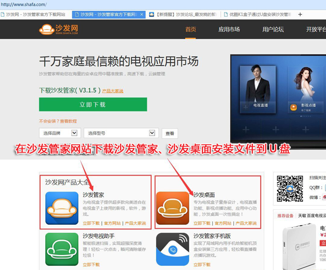
Task: Click the 天敏 百度电视云 device title
Action: tap(312, 216)
